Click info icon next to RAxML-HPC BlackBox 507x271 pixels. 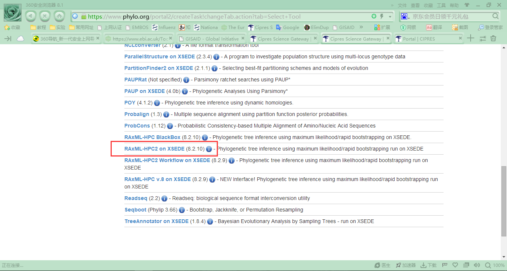pyautogui.click(x=205, y=138)
